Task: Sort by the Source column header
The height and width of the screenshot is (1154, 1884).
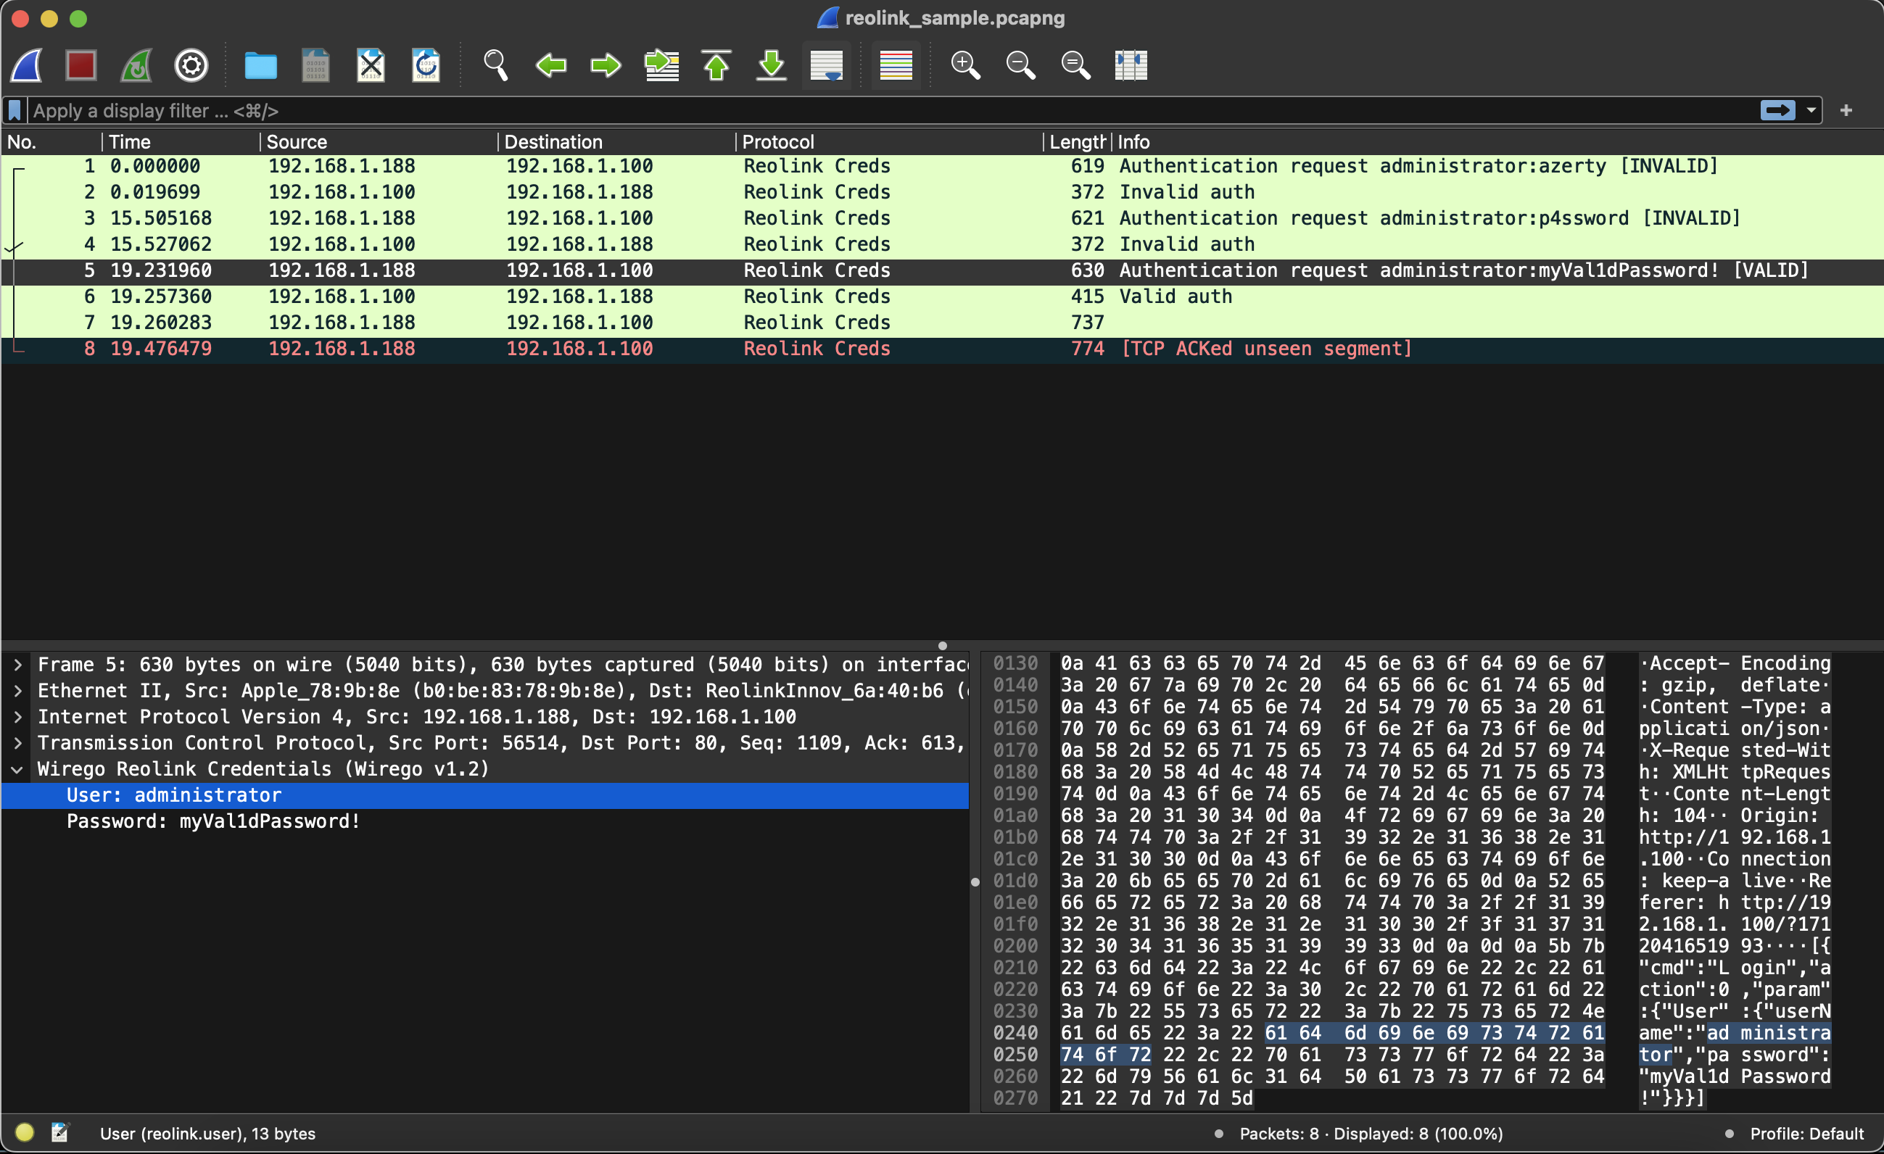Action: [379, 142]
